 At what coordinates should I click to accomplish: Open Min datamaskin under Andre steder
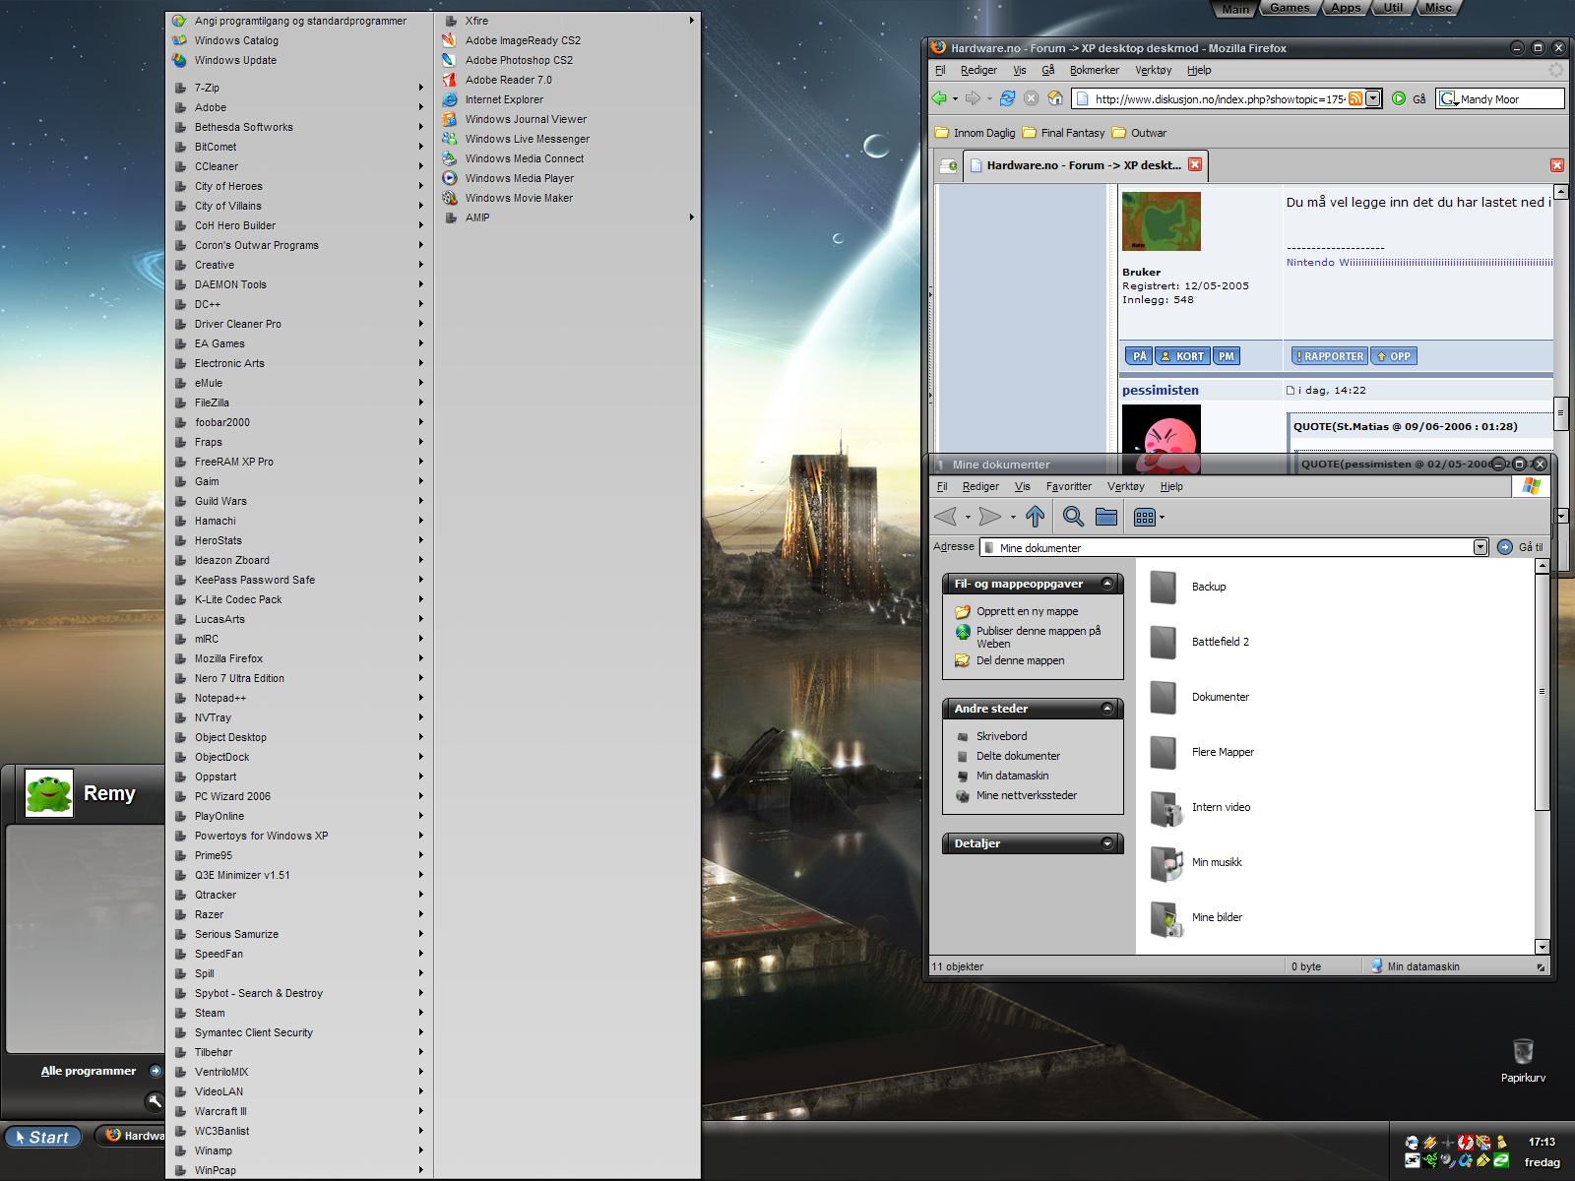pyautogui.click(x=1012, y=776)
